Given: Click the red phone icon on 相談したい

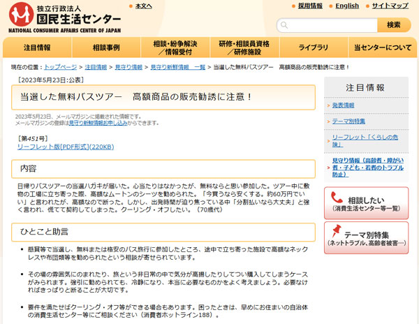Looking at the screenshot, I should point(337,198).
